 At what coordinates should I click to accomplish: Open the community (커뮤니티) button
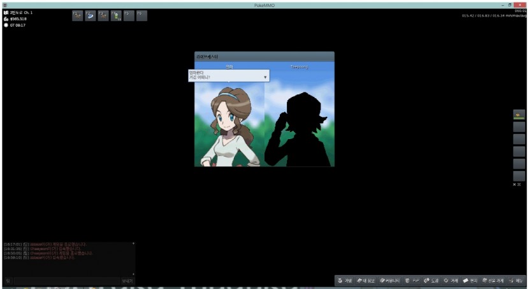pyautogui.click(x=390, y=281)
